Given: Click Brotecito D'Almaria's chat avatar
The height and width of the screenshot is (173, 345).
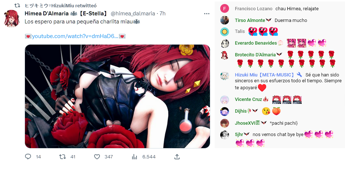Looking at the screenshot, I should coord(224,55).
